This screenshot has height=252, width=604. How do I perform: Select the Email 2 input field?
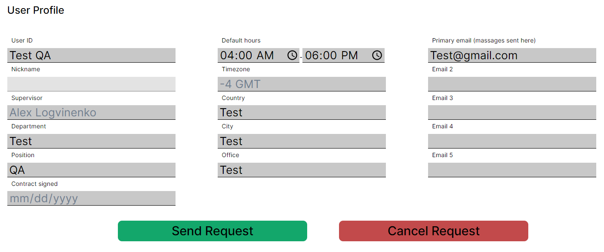tap(512, 84)
